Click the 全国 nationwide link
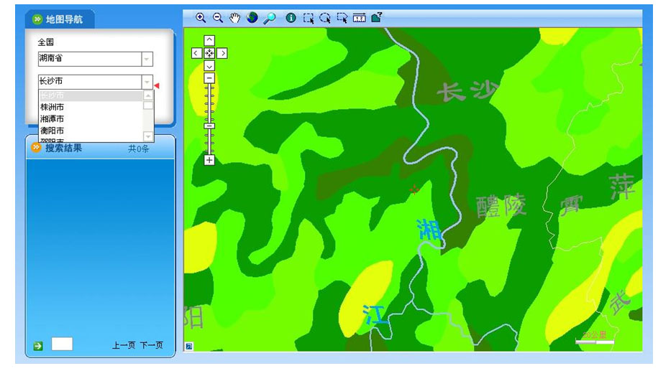 coord(46,42)
